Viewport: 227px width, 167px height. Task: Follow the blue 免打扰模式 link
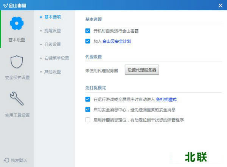(166, 99)
